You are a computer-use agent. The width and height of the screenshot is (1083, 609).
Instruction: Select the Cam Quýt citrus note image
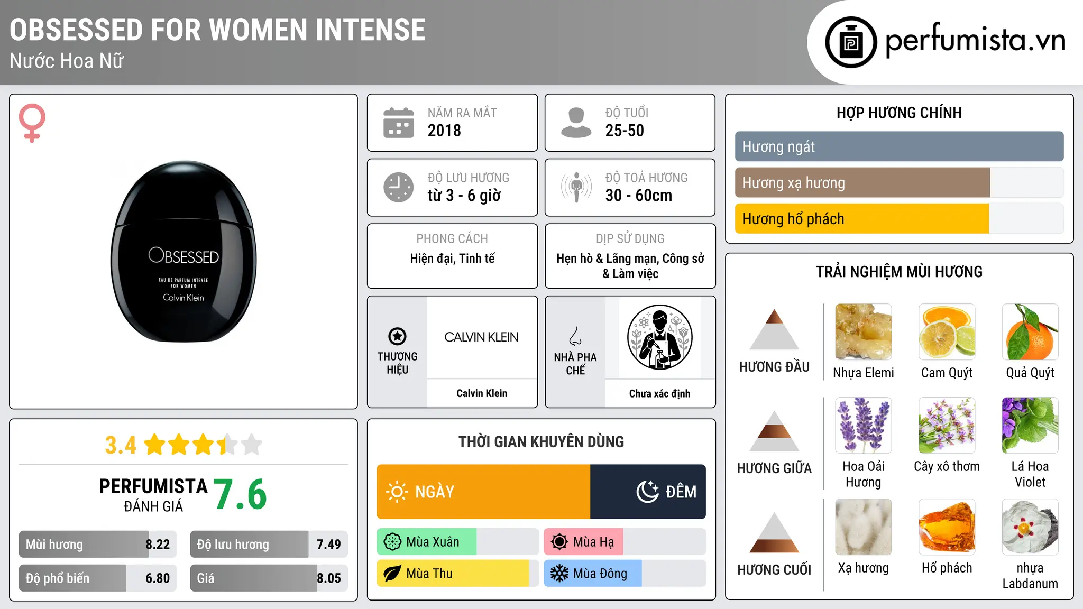point(947,332)
